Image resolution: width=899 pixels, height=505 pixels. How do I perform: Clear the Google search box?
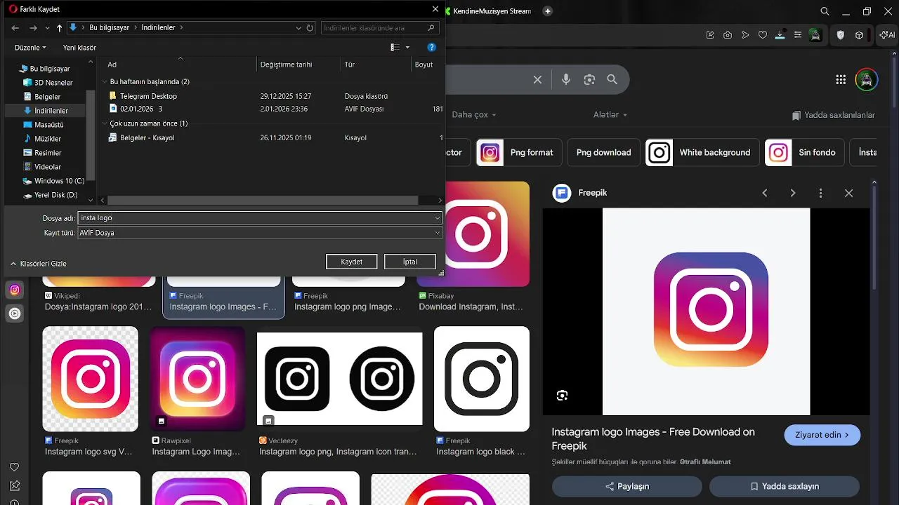[537, 79]
